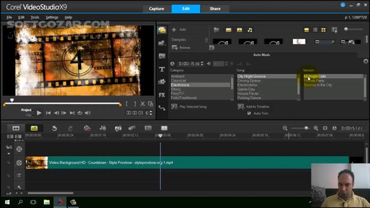370x208 pixels.
Task: Switch to the Edit tab
Action: click(x=186, y=9)
